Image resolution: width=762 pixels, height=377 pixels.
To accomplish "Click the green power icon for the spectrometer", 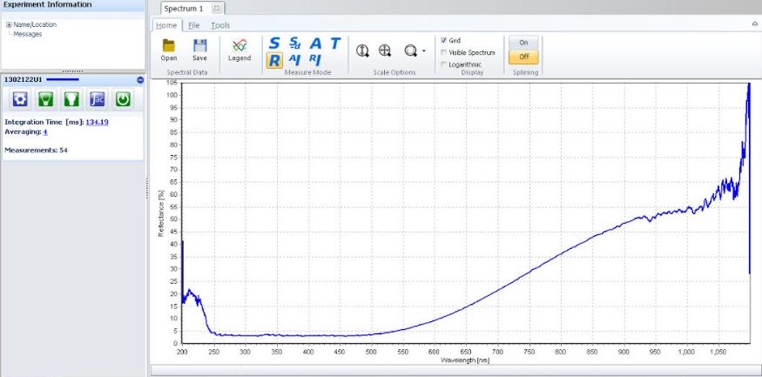I will (x=124, y=99).
